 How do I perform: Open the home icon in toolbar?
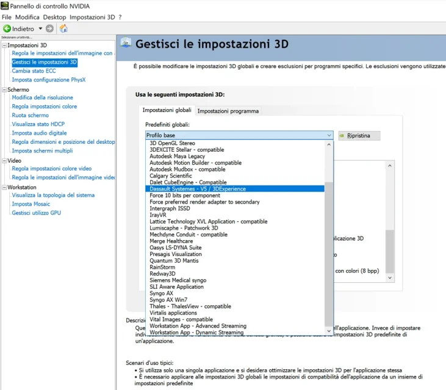click(63, 29)
